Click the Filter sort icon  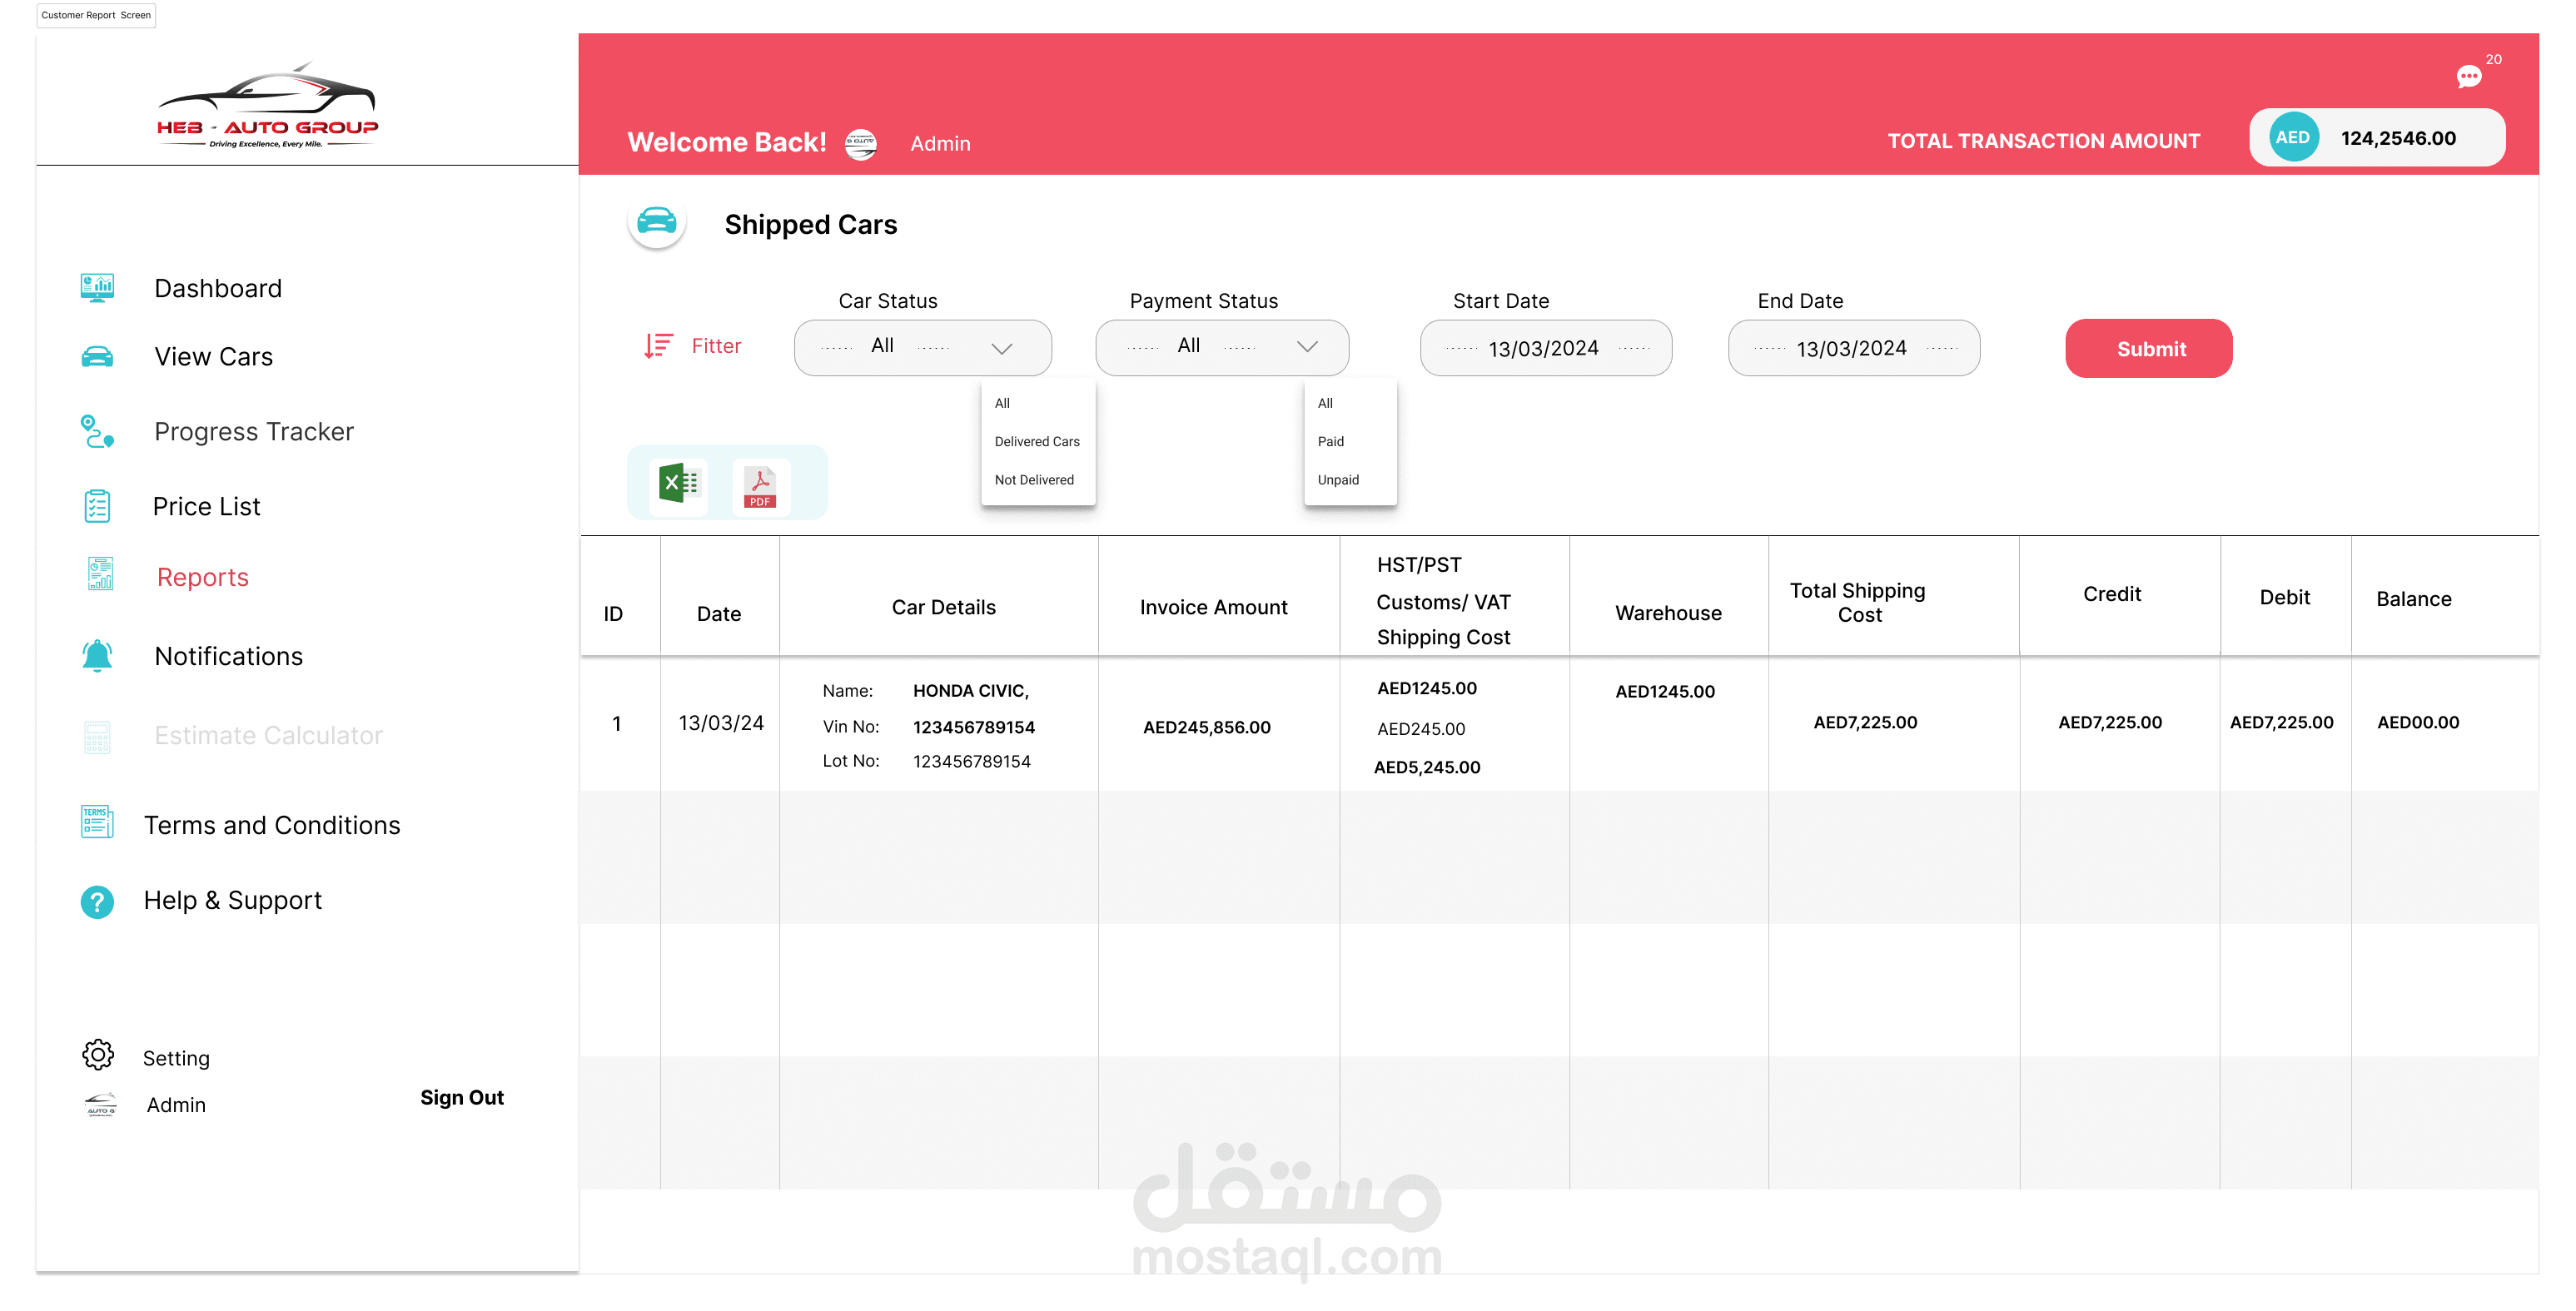658,346
